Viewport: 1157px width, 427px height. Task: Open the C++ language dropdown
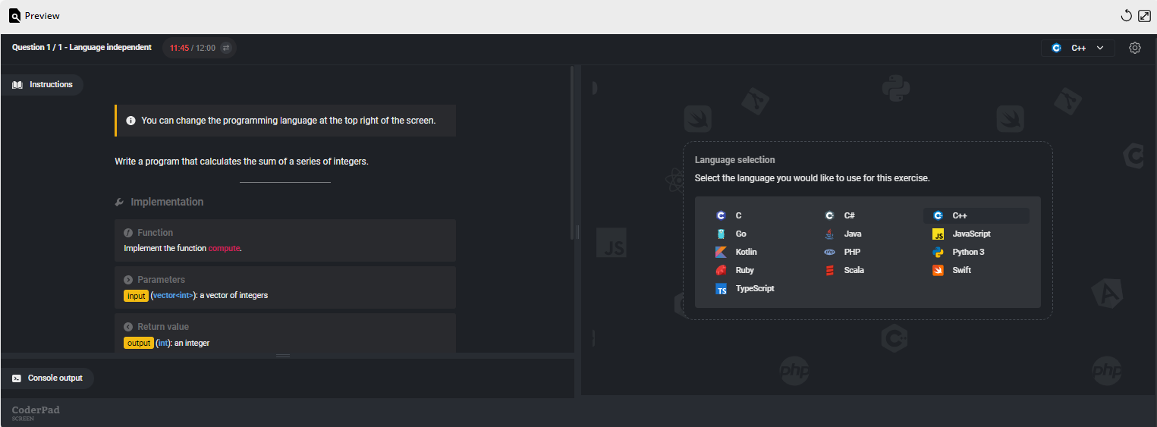1077,48
